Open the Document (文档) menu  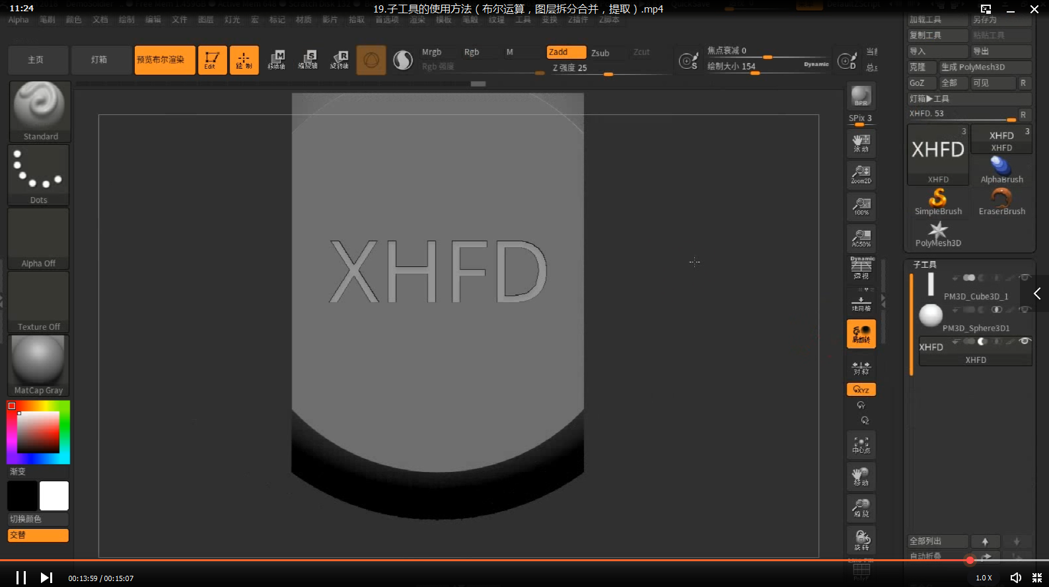(x=100, y=20)
